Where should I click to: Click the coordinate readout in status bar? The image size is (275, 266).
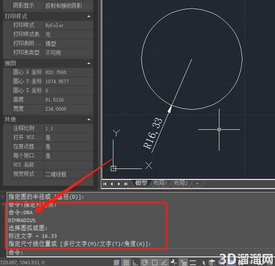[22, 263]
